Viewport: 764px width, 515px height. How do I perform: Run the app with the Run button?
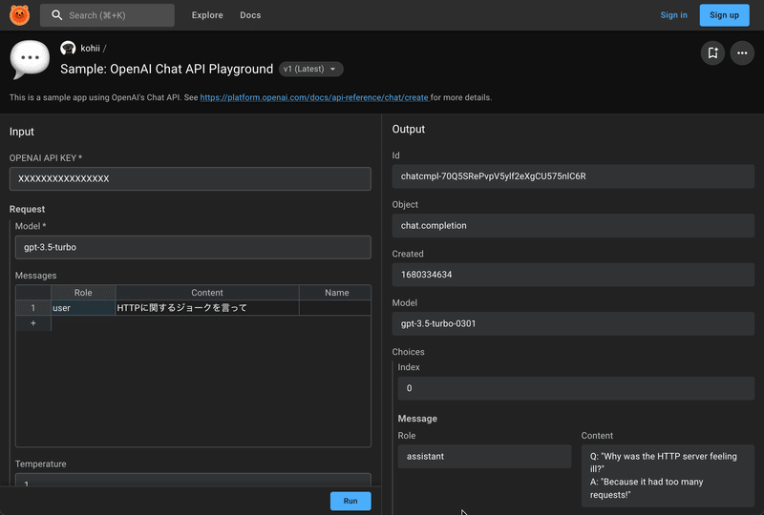tap(350, 501)
